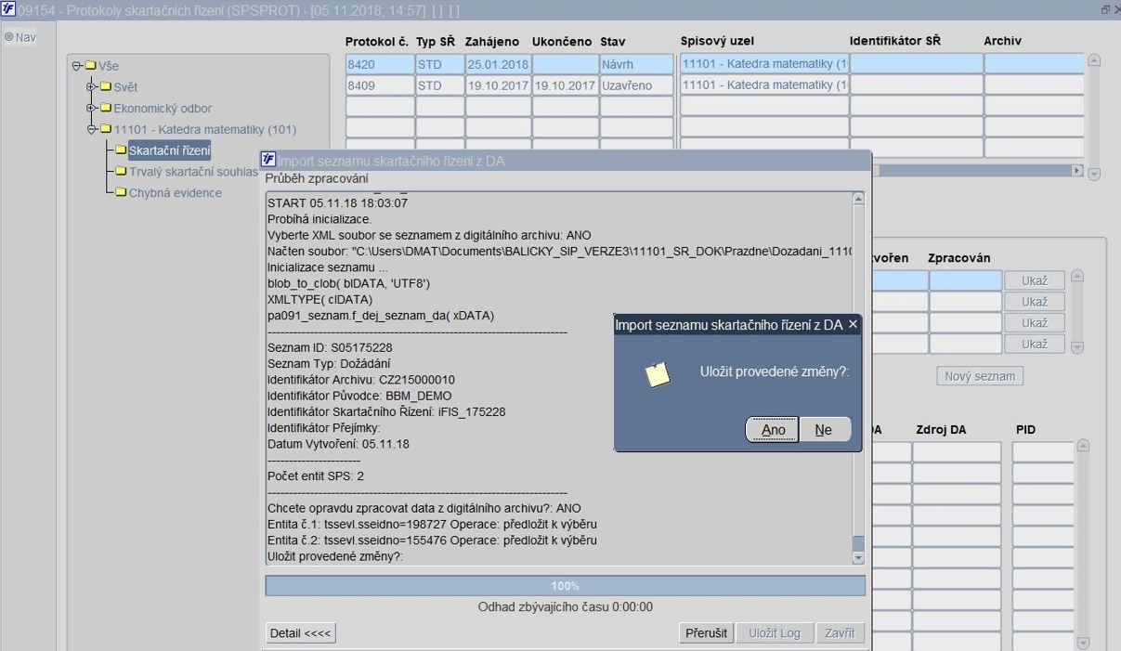1121x651 pixels.
Task: Click the fourth Ukaž button
Action: (x=1034, y=344)
